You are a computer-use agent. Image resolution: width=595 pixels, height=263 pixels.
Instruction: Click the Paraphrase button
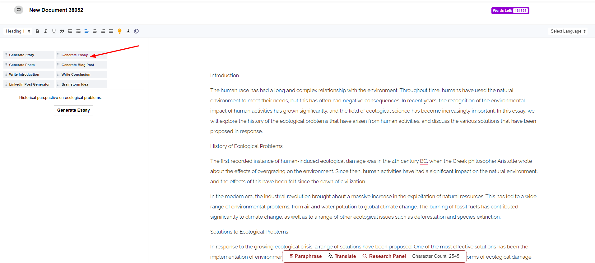pyautogui.click(x=305, y=256)
